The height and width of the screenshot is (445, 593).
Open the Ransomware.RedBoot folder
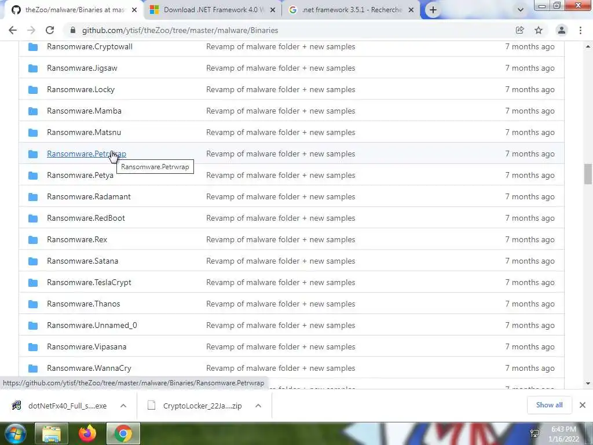coord(86,218)
